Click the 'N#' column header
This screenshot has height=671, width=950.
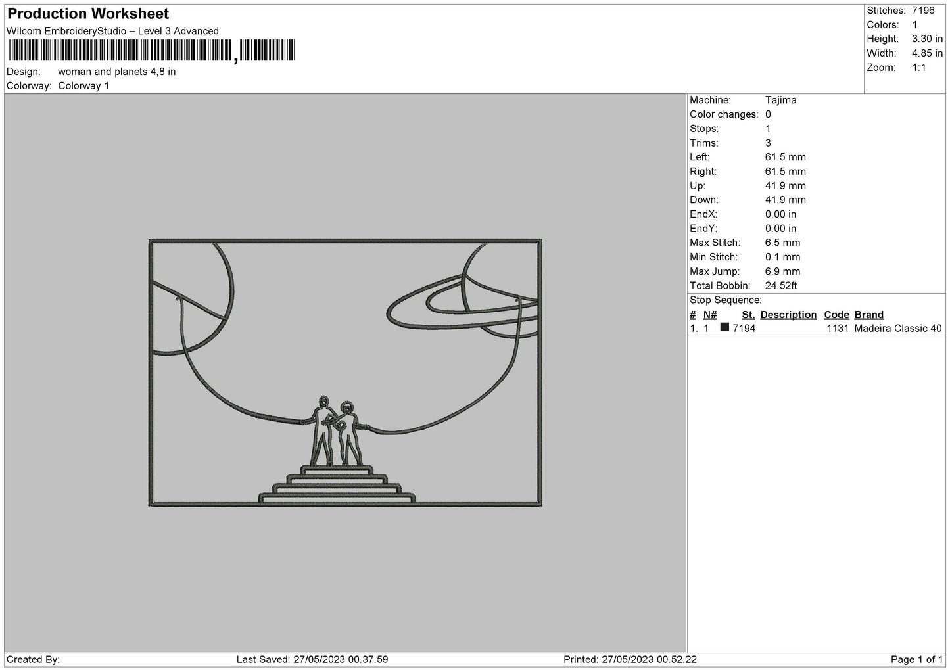point(710,315)
